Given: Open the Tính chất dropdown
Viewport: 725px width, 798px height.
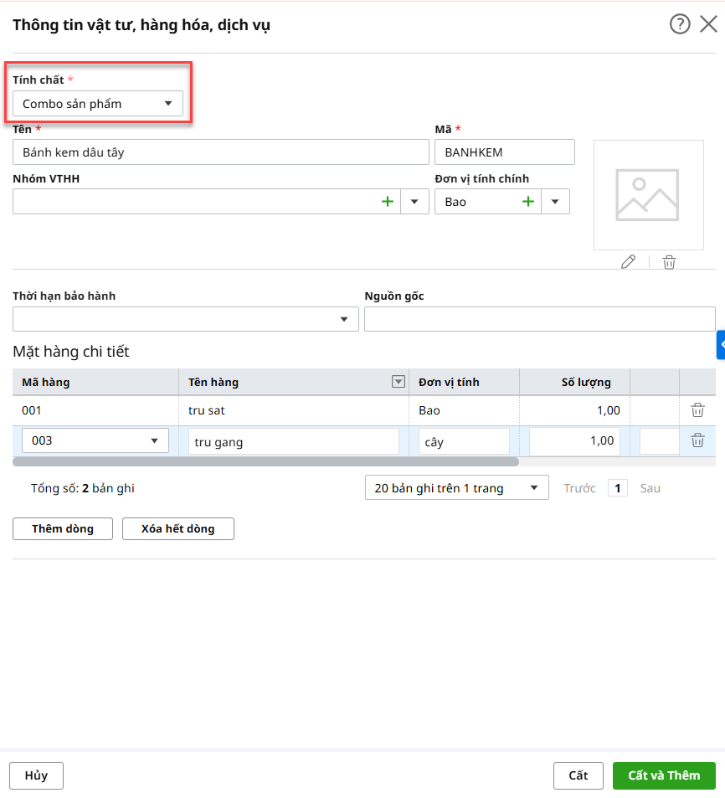Looking at the screenshot, I should click(x=98, y=104).
